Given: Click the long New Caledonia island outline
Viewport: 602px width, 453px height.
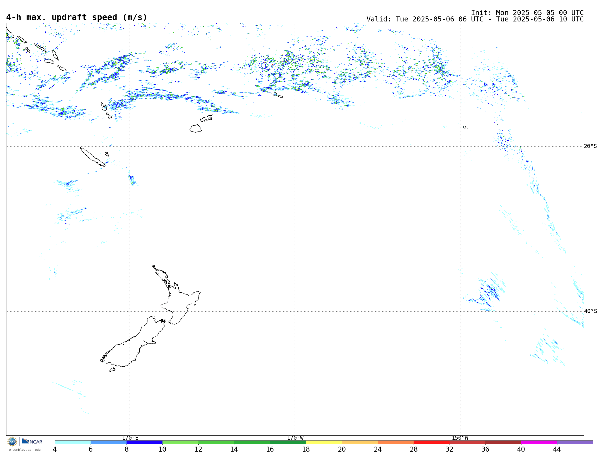Looking at the screenshot, I should 93,157.
